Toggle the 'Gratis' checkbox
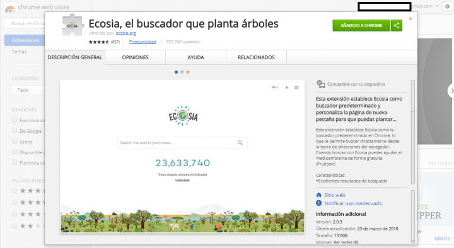The image size is (454, 248). point(15,141)
